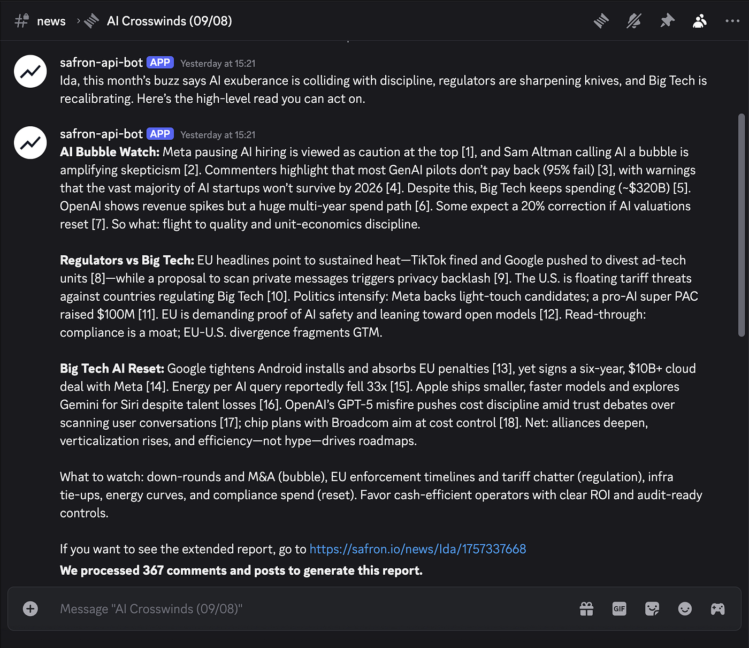
Task: Show pinned messages for this thread
Action: tap(667, 21)
